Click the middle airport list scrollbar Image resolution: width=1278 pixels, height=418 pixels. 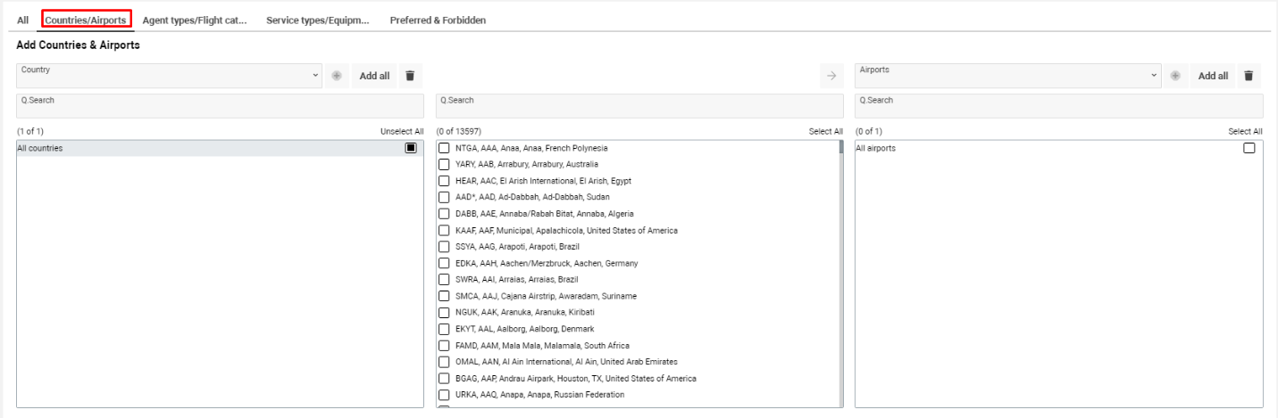click(x=840, y=267)
